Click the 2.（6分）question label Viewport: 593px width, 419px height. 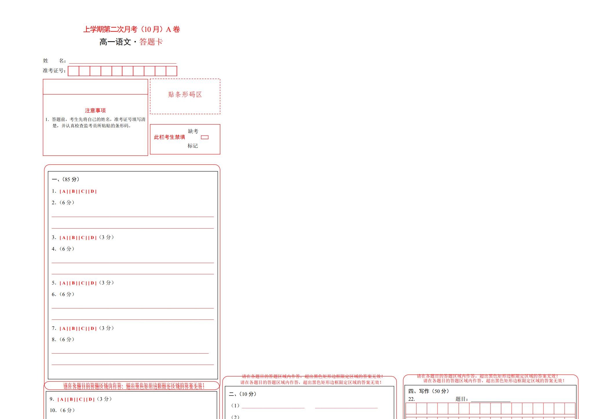pos(63,203)
